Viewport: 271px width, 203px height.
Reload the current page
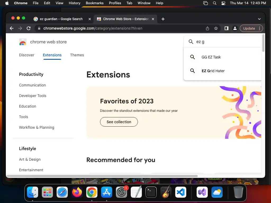point(29,28)
